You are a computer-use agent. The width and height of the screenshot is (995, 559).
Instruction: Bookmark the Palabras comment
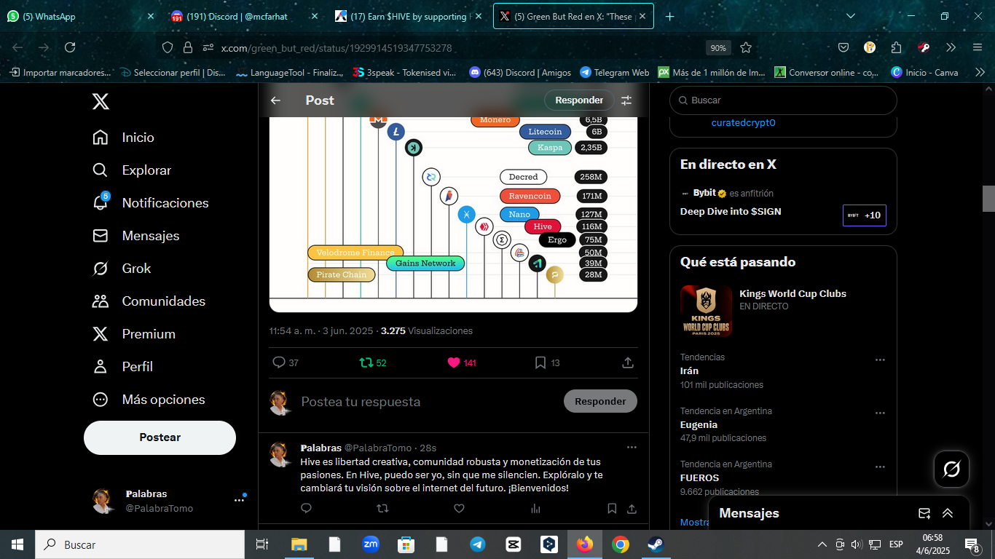[x=612, y=509]
